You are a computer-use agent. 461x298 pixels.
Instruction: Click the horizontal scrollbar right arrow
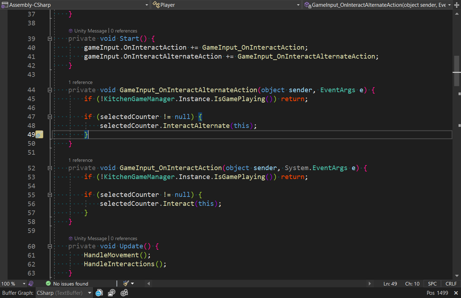click(370, 284)
